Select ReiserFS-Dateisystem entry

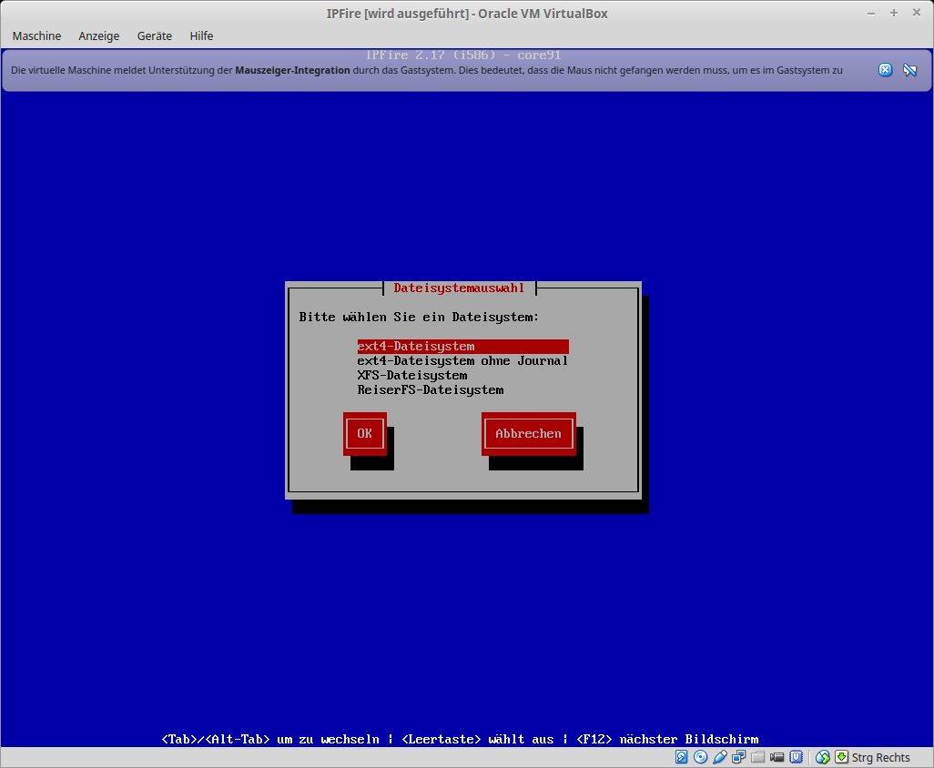click(430, 390)
